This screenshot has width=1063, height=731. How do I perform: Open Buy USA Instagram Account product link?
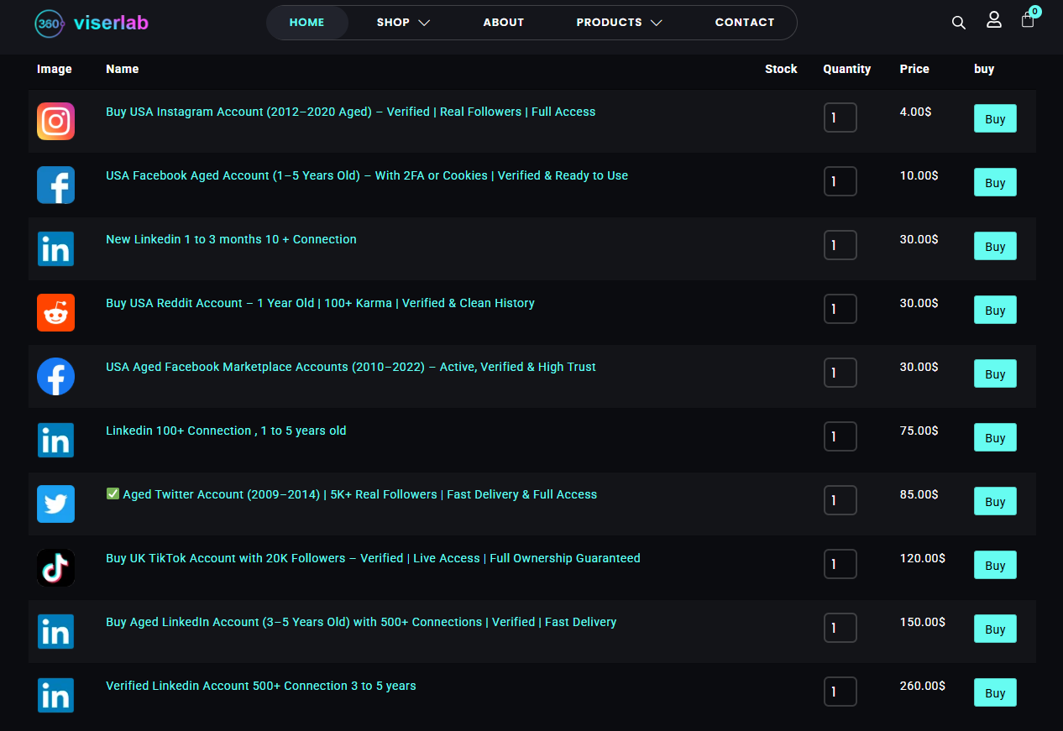pos(351,112)
